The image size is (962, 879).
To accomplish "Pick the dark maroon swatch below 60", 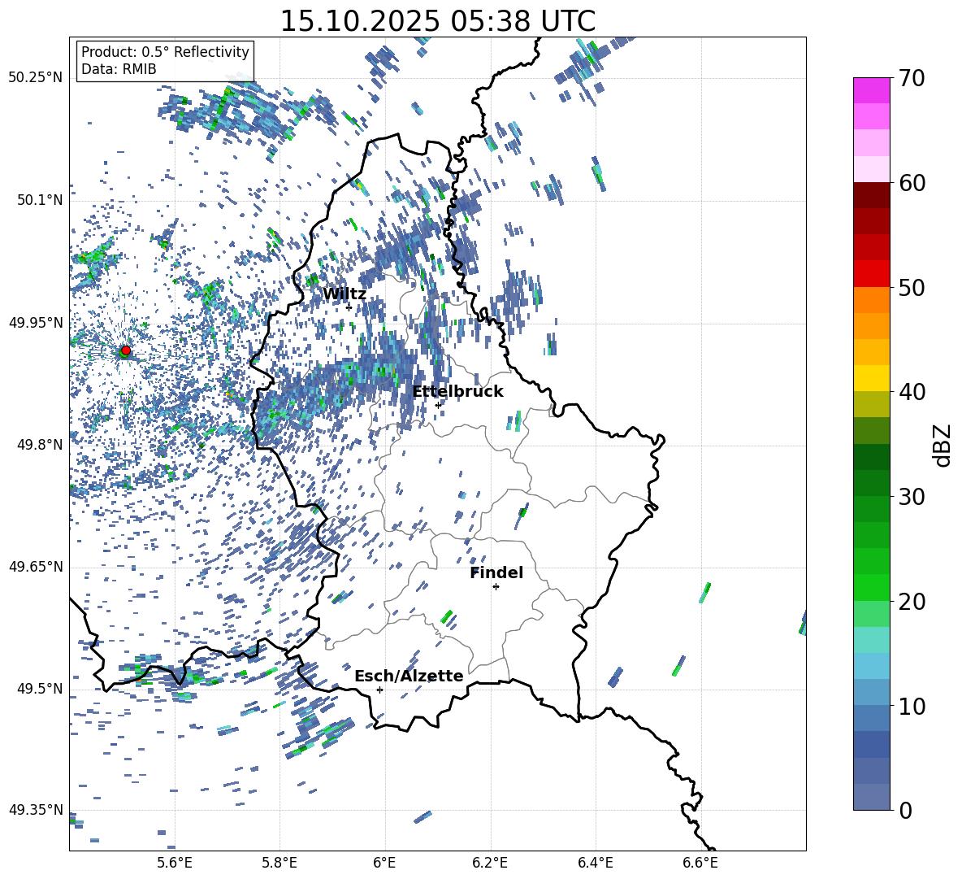I will 872,195.
